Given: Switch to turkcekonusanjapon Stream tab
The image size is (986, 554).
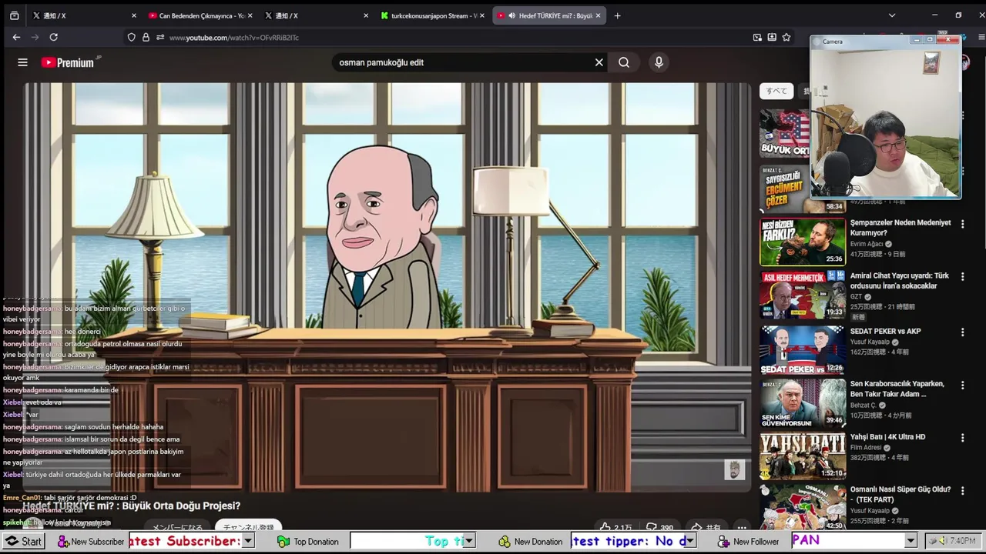Looking at the screenshot, I should click(x=431, y=15).
